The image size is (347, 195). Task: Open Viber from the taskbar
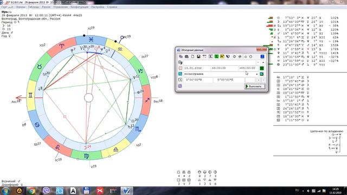[46, 191]
